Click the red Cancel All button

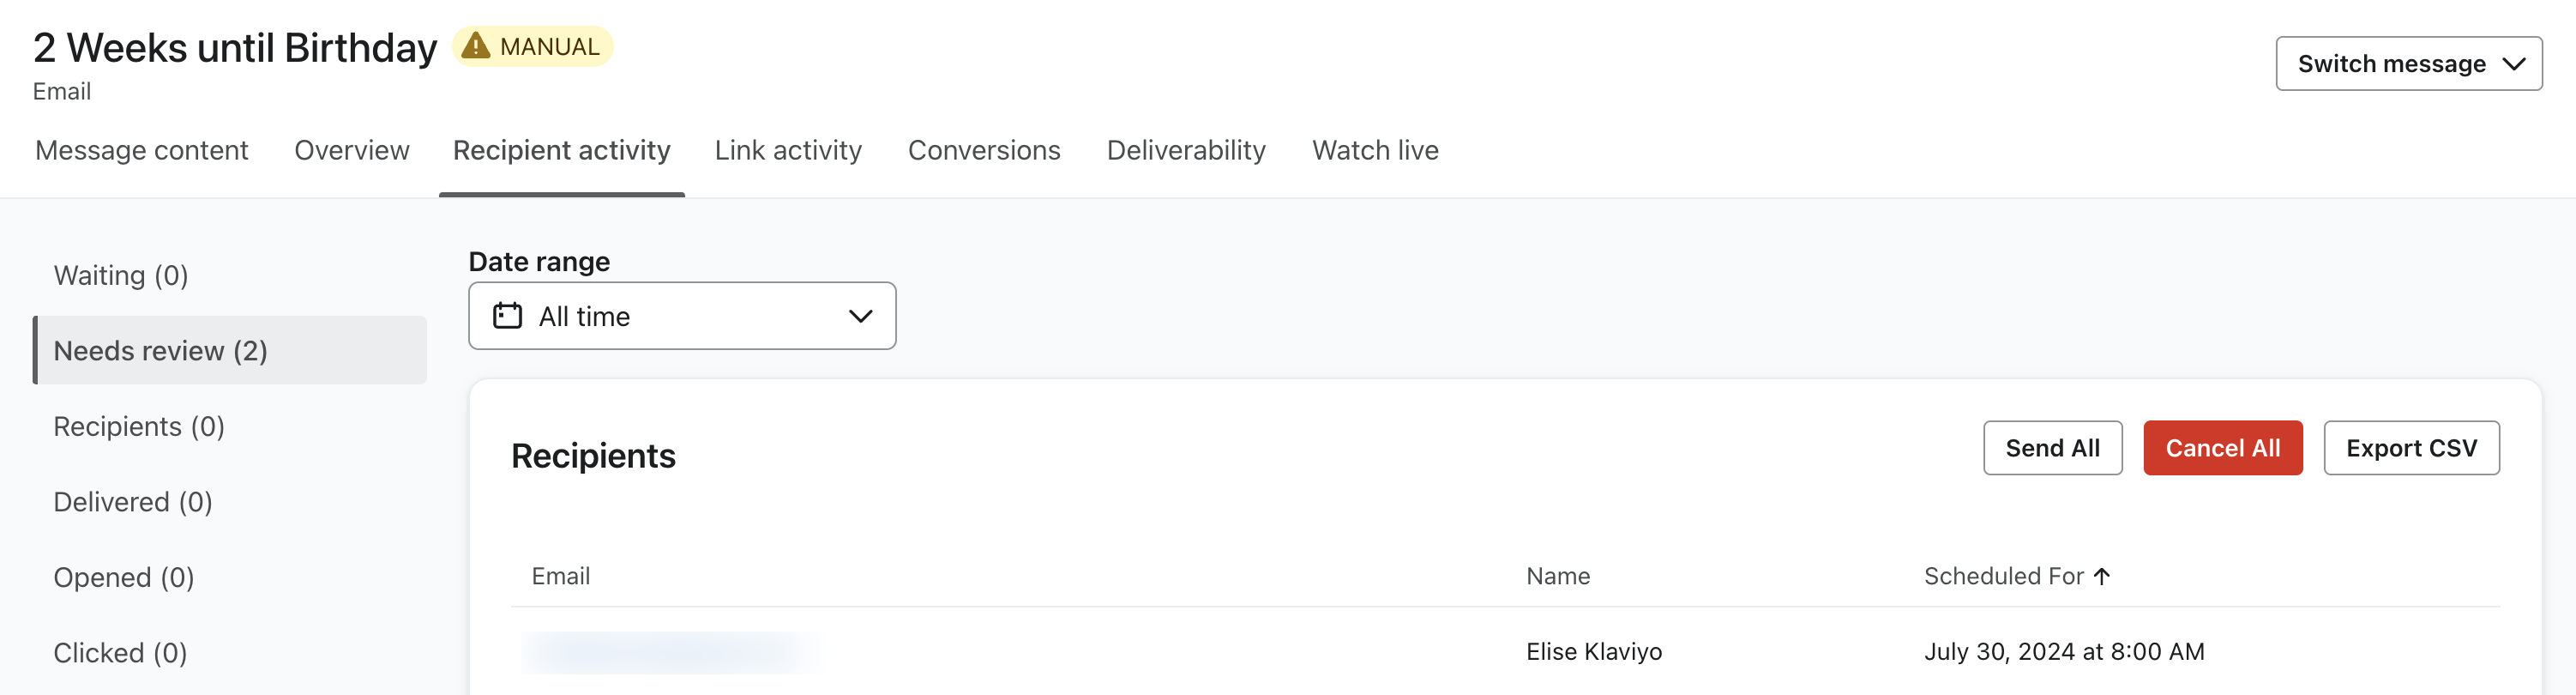click(x=2222, y=448)
